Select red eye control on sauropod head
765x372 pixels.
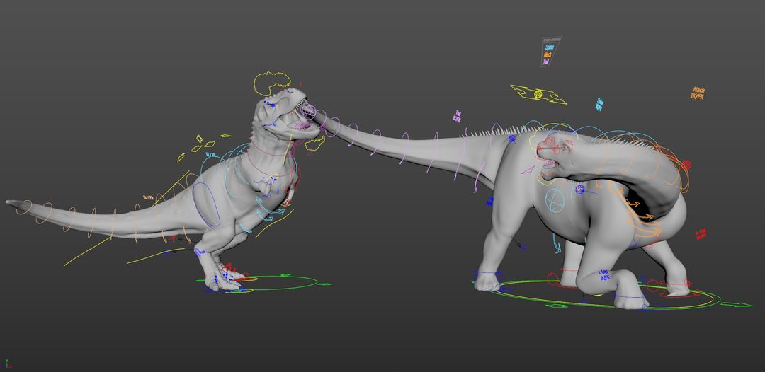pos(549,142)
